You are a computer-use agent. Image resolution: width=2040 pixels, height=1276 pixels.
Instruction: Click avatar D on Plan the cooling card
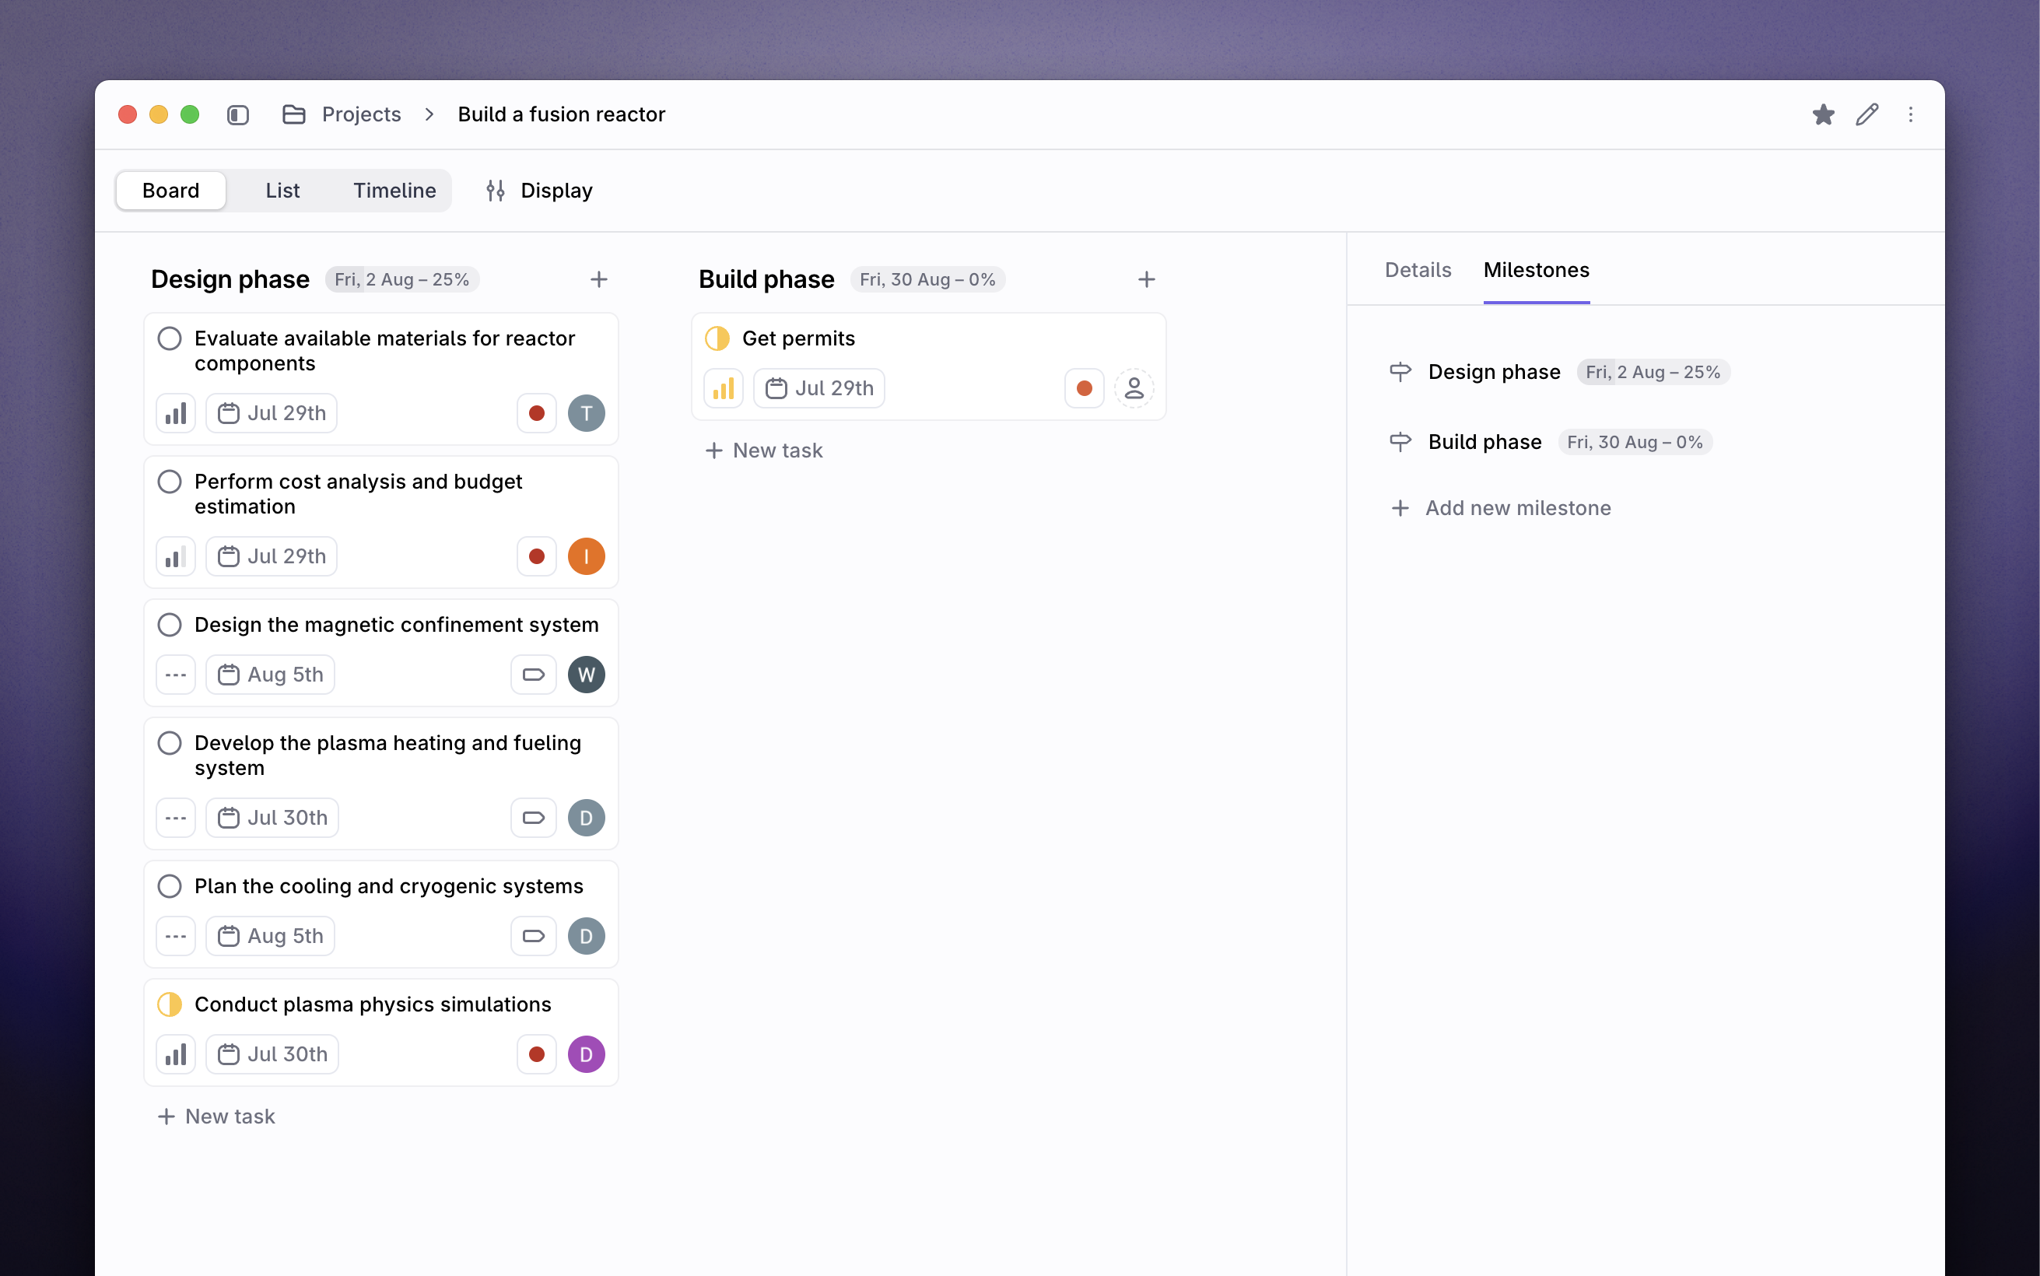[587, 937]
